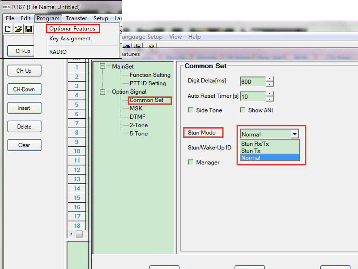The height and width of the screenshot is (269, 358).
Task: Click the Save floppy disk icon
Action: pos(28,29)
